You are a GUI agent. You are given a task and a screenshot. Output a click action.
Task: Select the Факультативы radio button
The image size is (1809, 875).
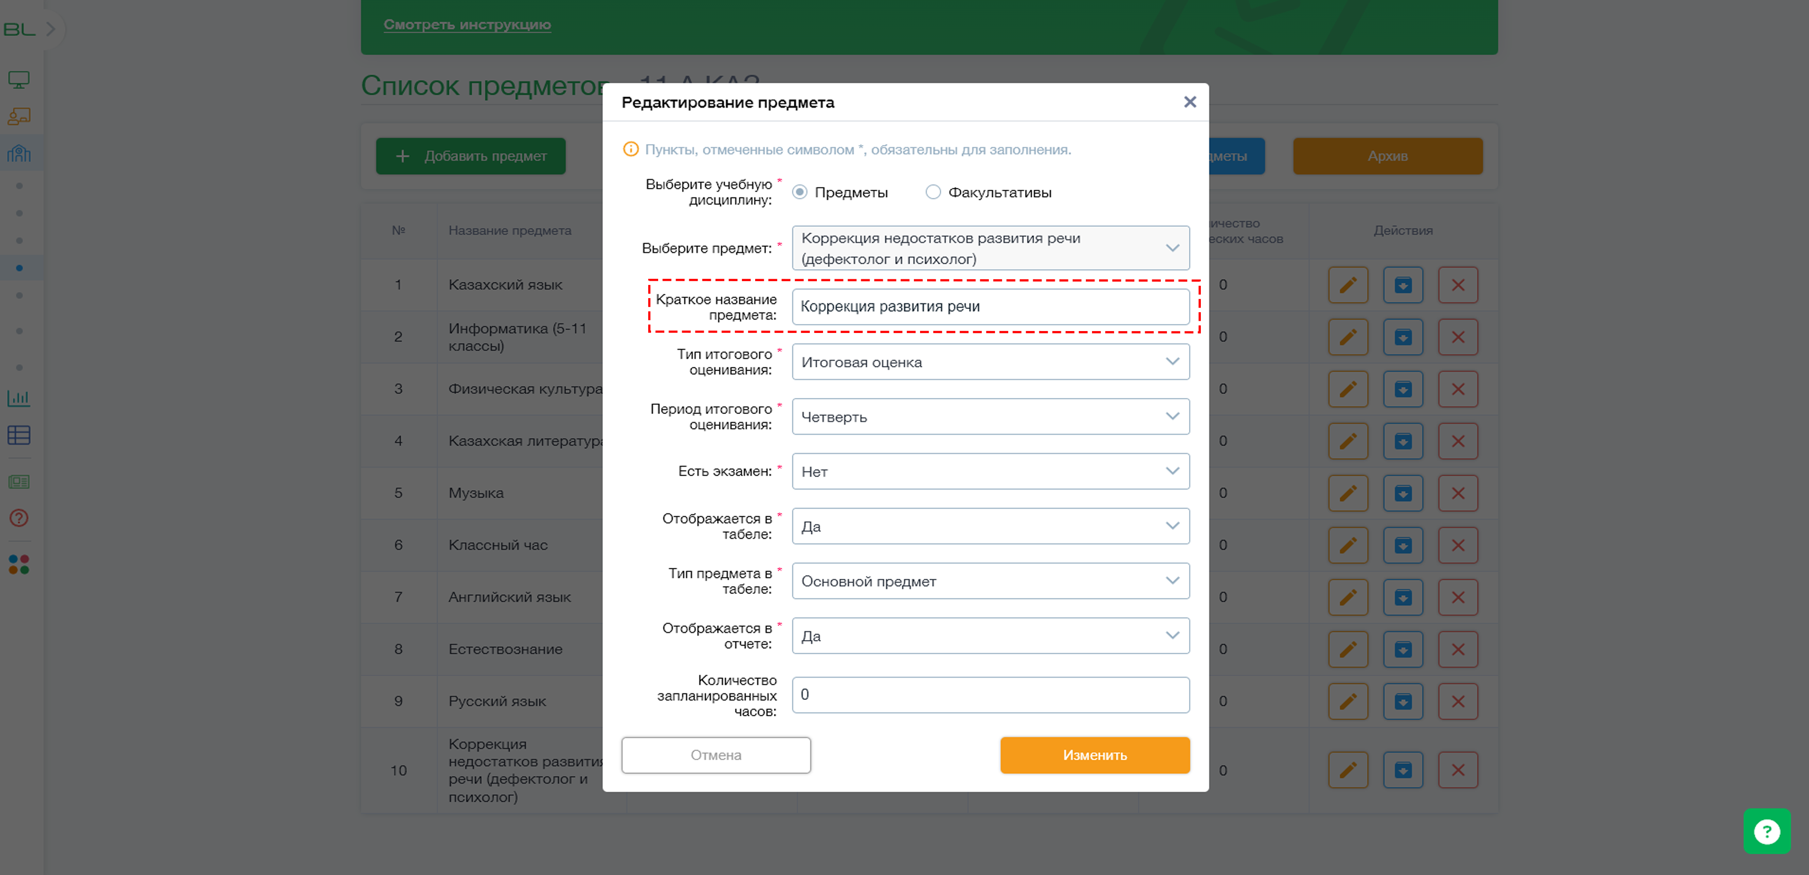click(x=933, y=192)
